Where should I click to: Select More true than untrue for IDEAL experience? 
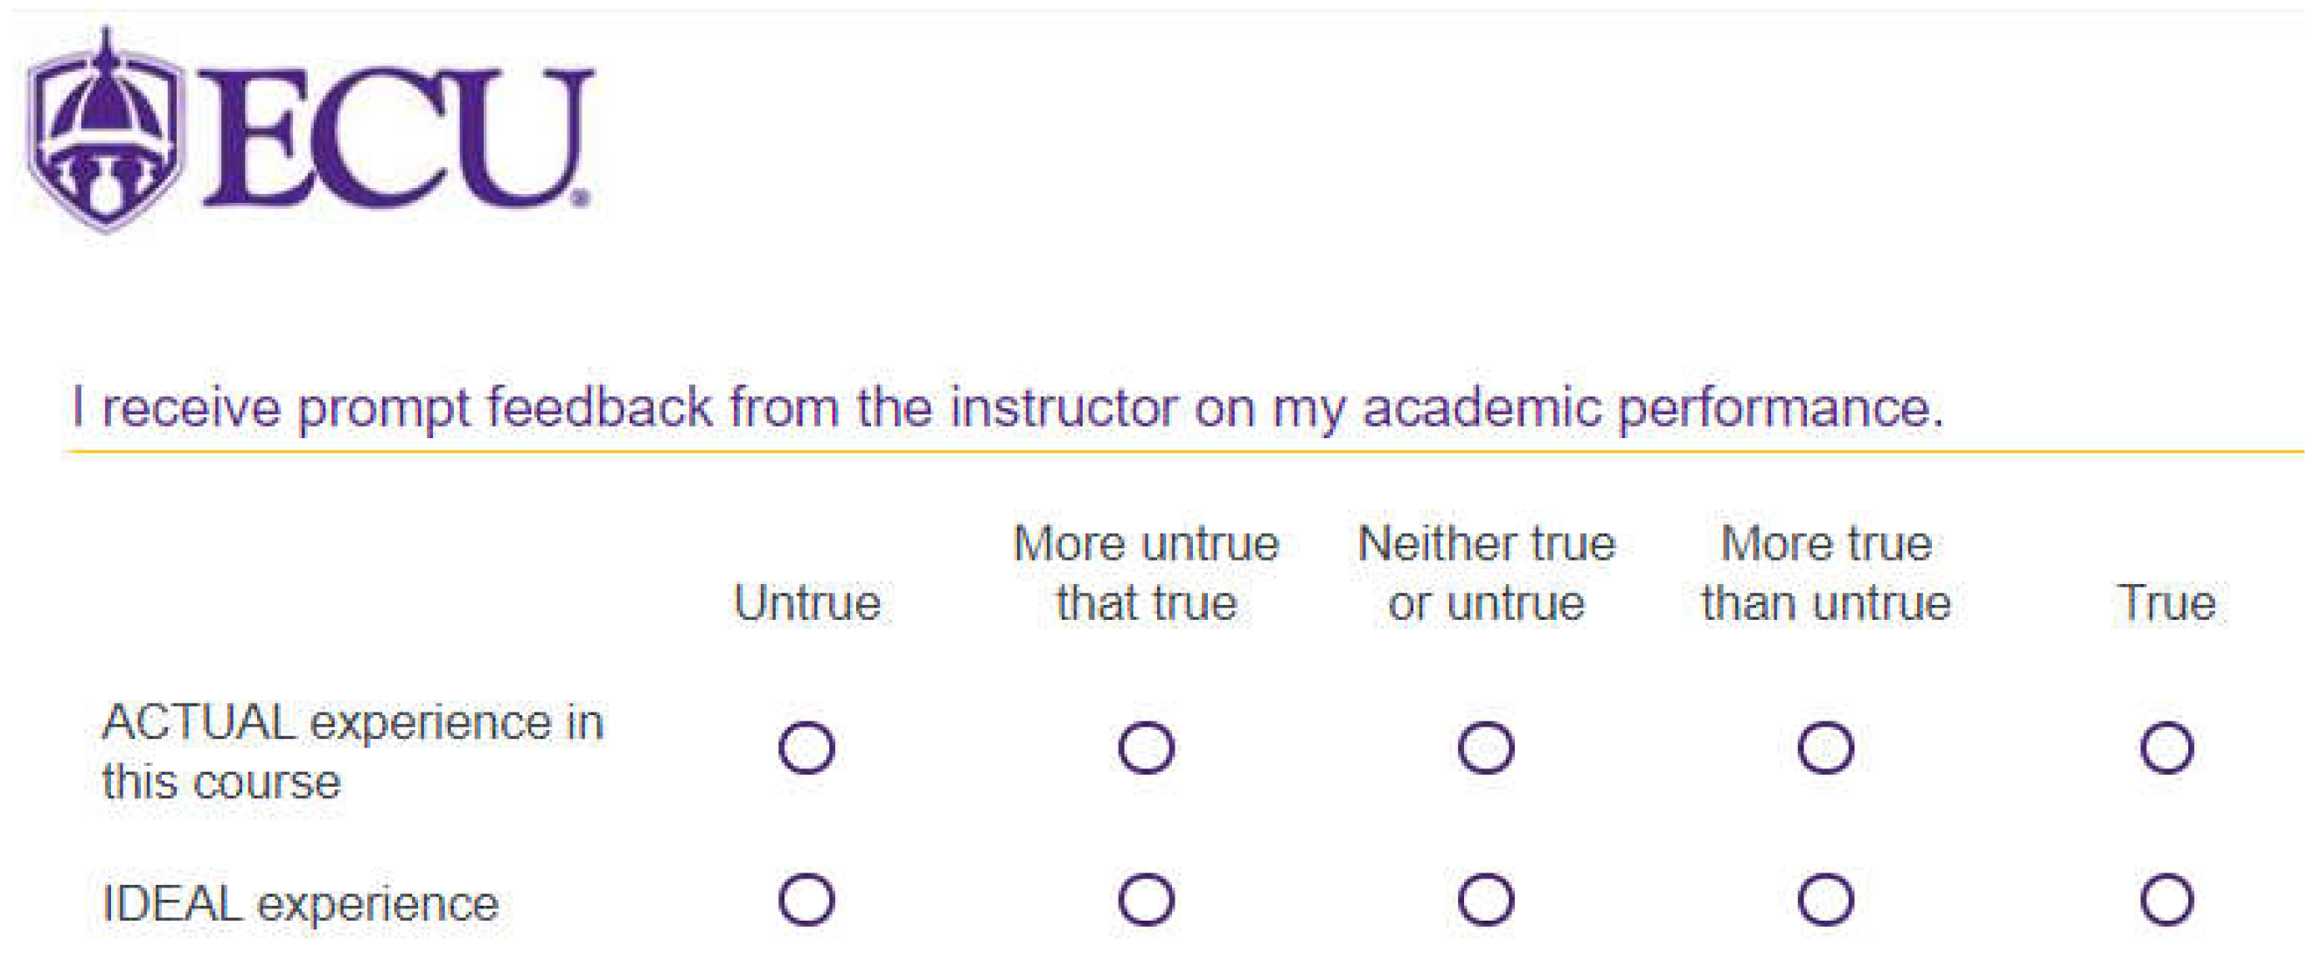pyautogui.click(x=1825, y=899)
